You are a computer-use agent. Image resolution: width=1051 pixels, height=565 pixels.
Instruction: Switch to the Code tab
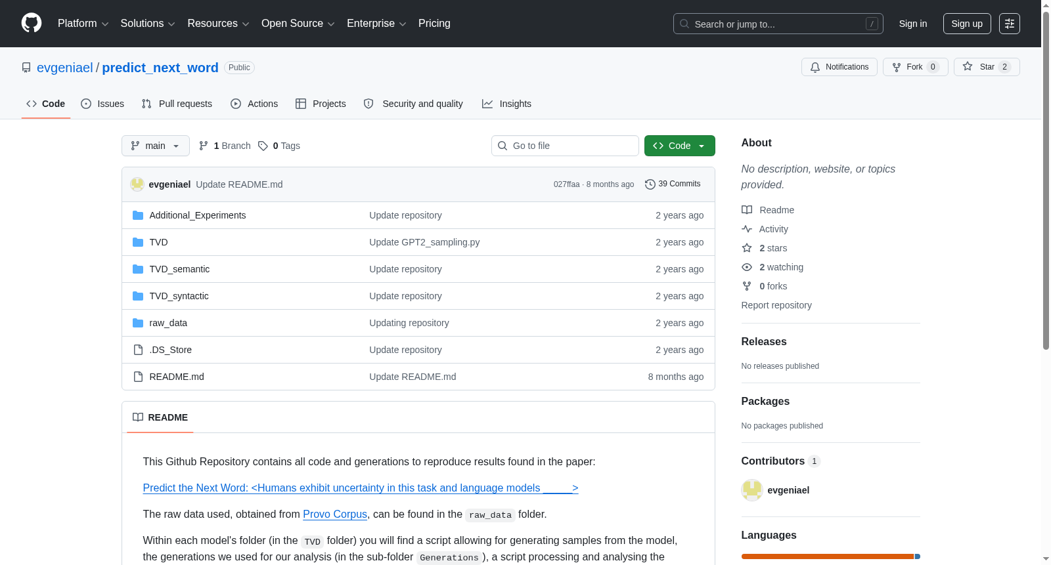[46, 104]
